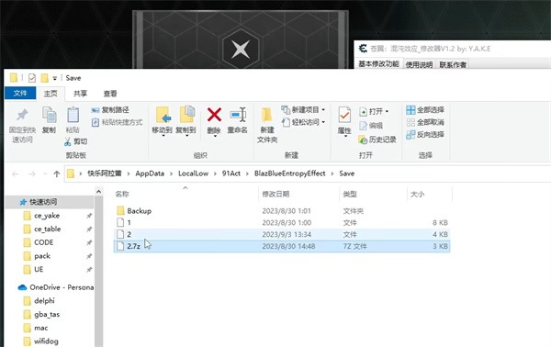Open the Move to folder menu
Image resolution: width=551 pixels, height=347 pixels.
click(x=162, y=121)
